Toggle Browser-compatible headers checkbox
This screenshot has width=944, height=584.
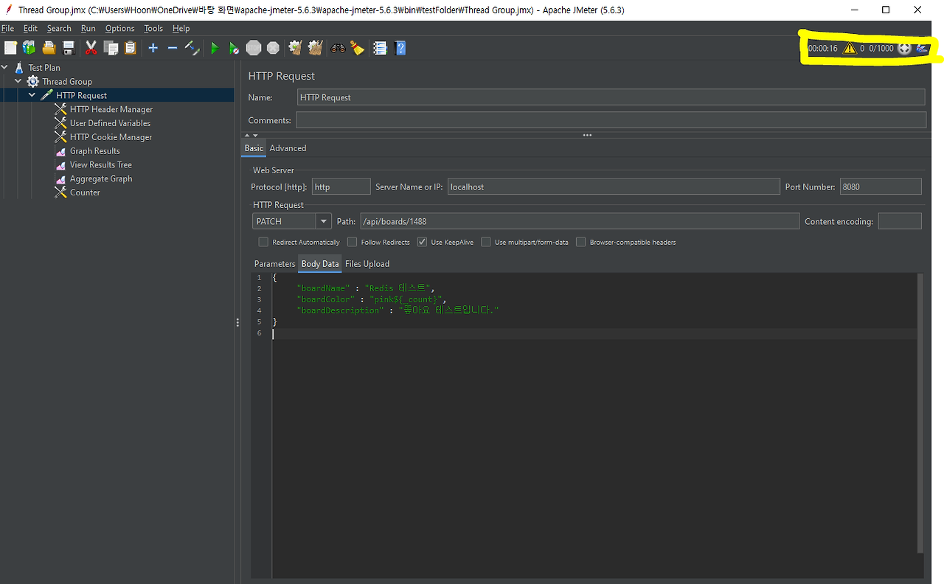coord(580,242)
